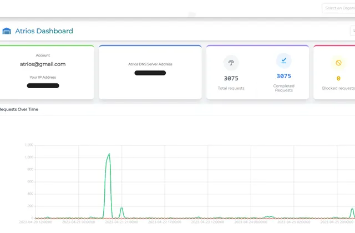Click the 3075 total requests number
Viewport: 355px width, 233px height.
[231, 78]
